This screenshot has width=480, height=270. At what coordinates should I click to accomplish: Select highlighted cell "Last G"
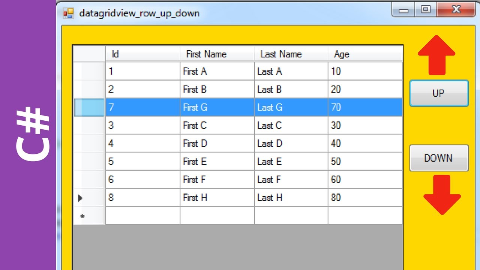[291, 107]
